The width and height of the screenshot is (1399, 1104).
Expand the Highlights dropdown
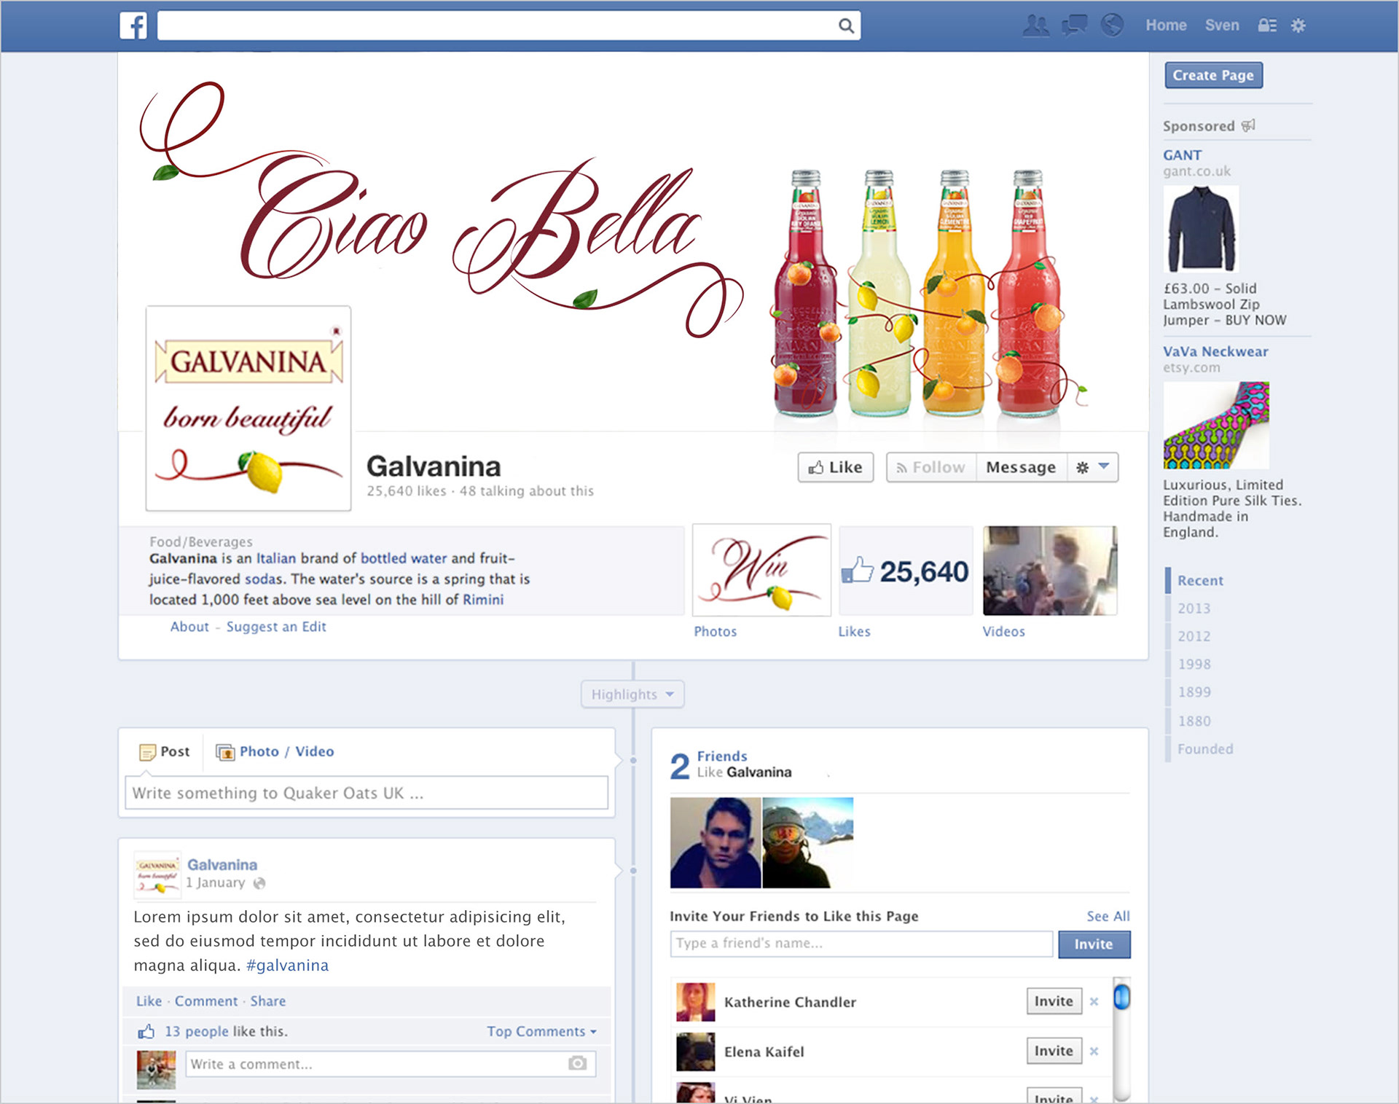point(632,694)
